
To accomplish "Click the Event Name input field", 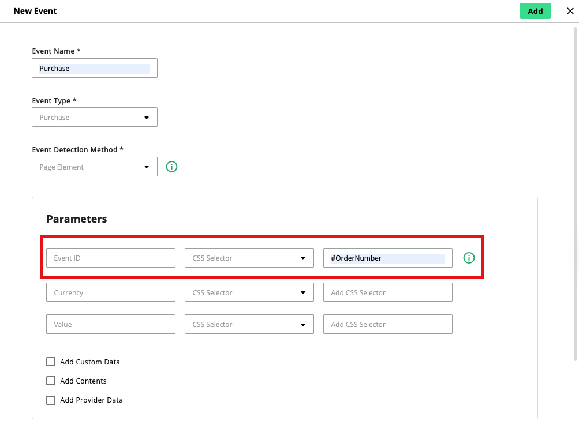I will (95, 68).
